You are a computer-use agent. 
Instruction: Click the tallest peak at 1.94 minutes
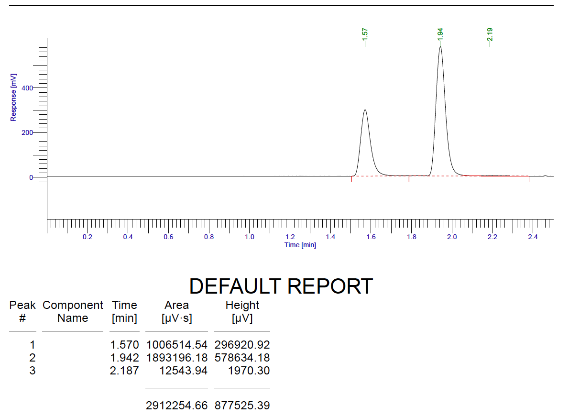(440, 72)
